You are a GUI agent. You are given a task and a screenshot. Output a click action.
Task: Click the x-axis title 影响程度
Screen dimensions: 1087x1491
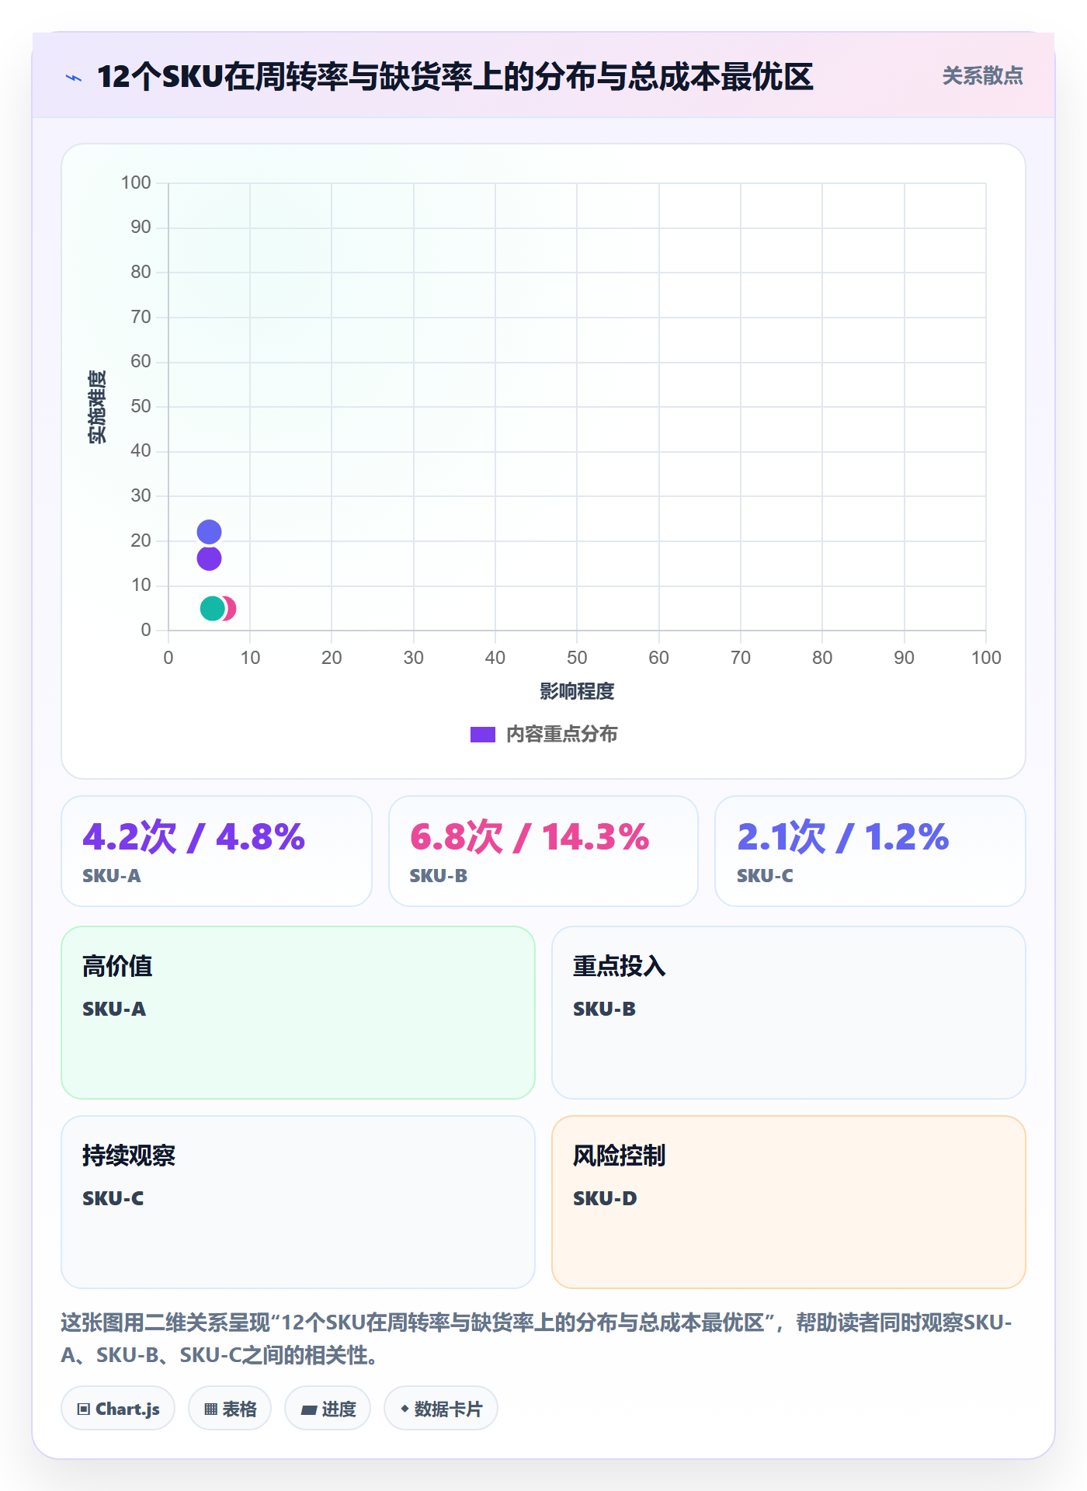577,691
